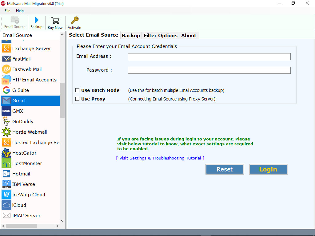
Task: Select HostGator in the source list
Action: click(x=30, y=153)
